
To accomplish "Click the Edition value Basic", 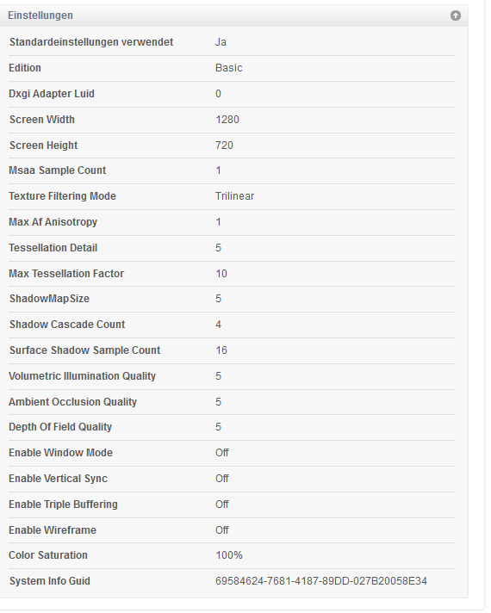I will (229, 68).
